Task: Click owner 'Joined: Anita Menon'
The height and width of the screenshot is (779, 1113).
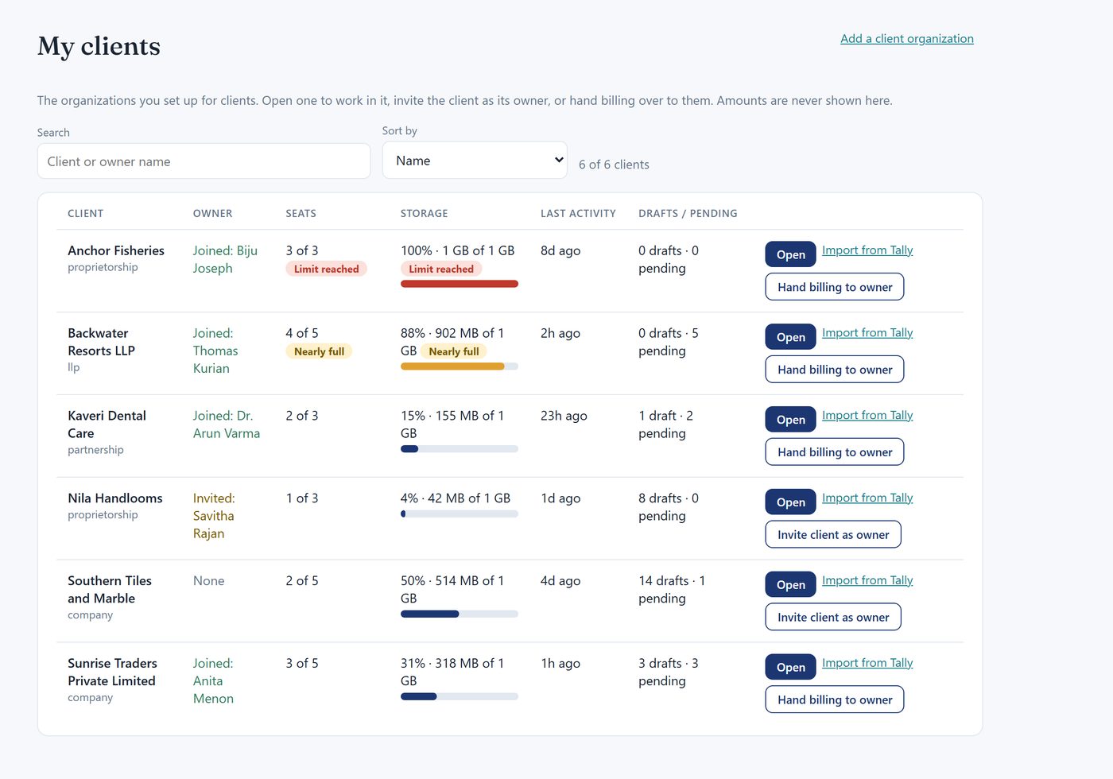Action: click(213, 681)
